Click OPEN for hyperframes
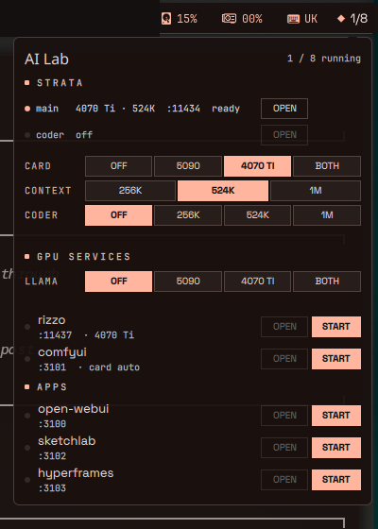Screen dimensions: 378x529 (x=284, y=480)
